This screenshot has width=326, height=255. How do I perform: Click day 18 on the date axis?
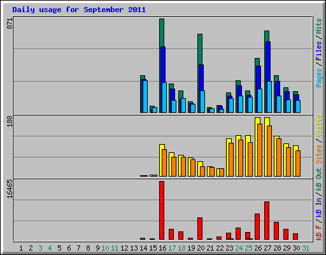click(x=181, y=248)
